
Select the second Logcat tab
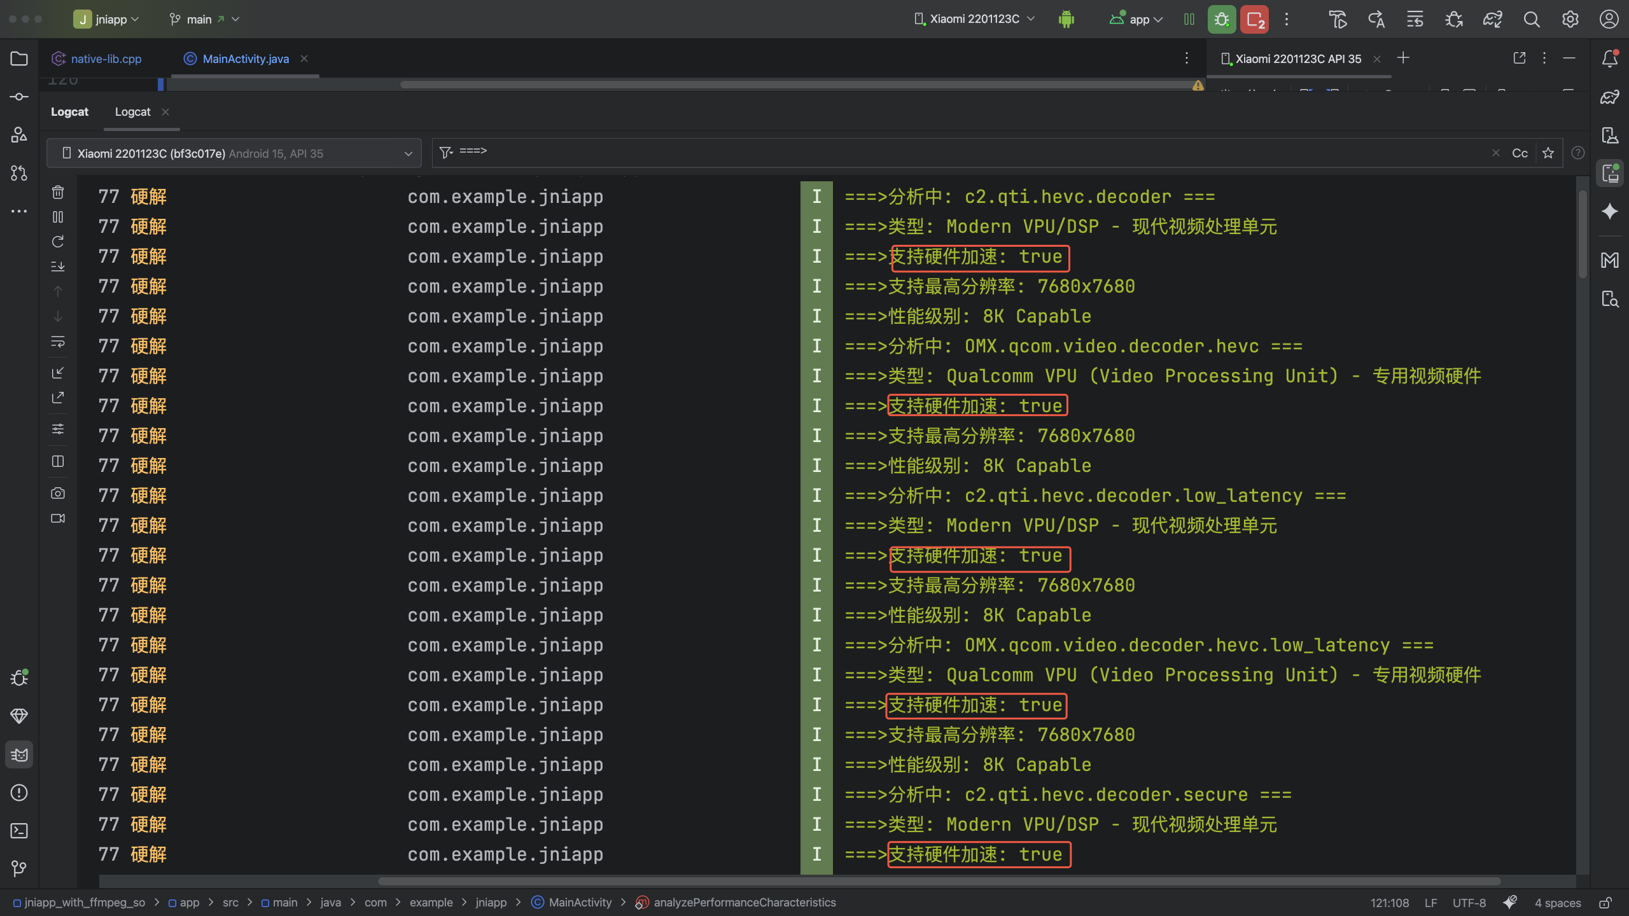pyautogui.click(x=132, y=112)
